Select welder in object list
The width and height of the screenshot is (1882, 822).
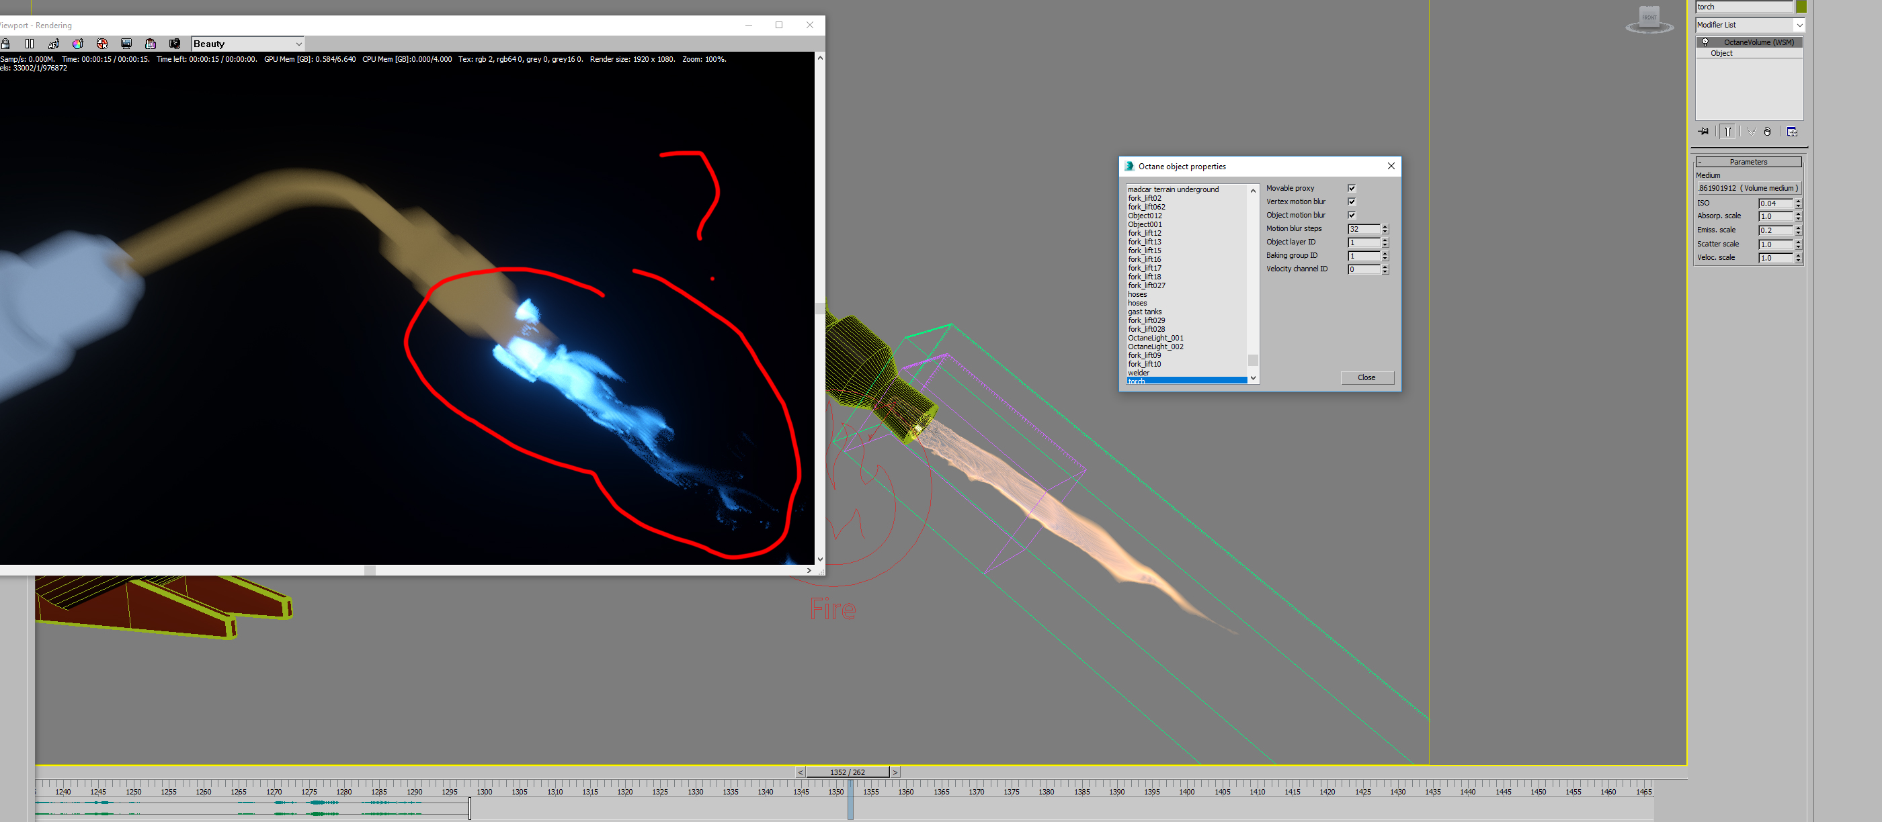pyautogui.click(x=1138, y=372)
